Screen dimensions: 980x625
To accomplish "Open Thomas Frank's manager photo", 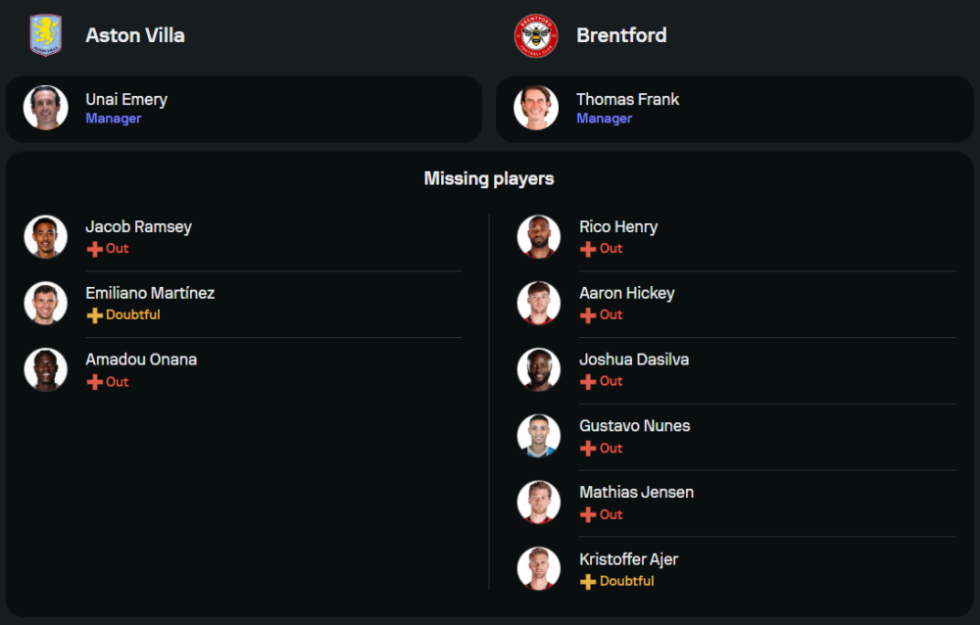I will tap(536, 108).
